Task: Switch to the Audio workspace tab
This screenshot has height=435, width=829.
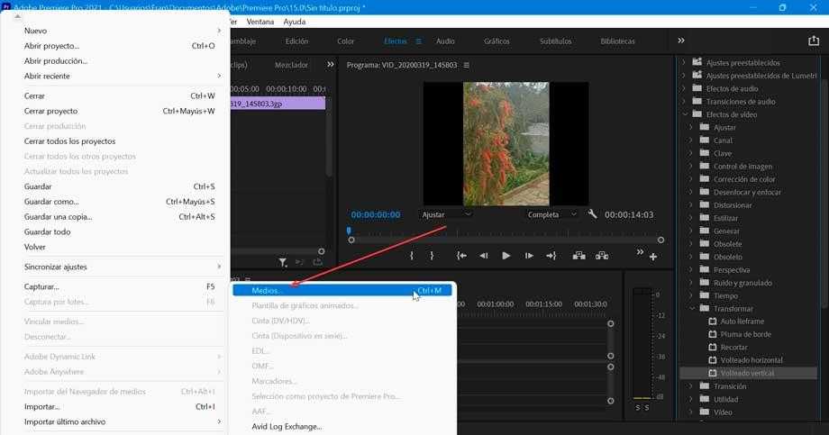Action: 445,41
